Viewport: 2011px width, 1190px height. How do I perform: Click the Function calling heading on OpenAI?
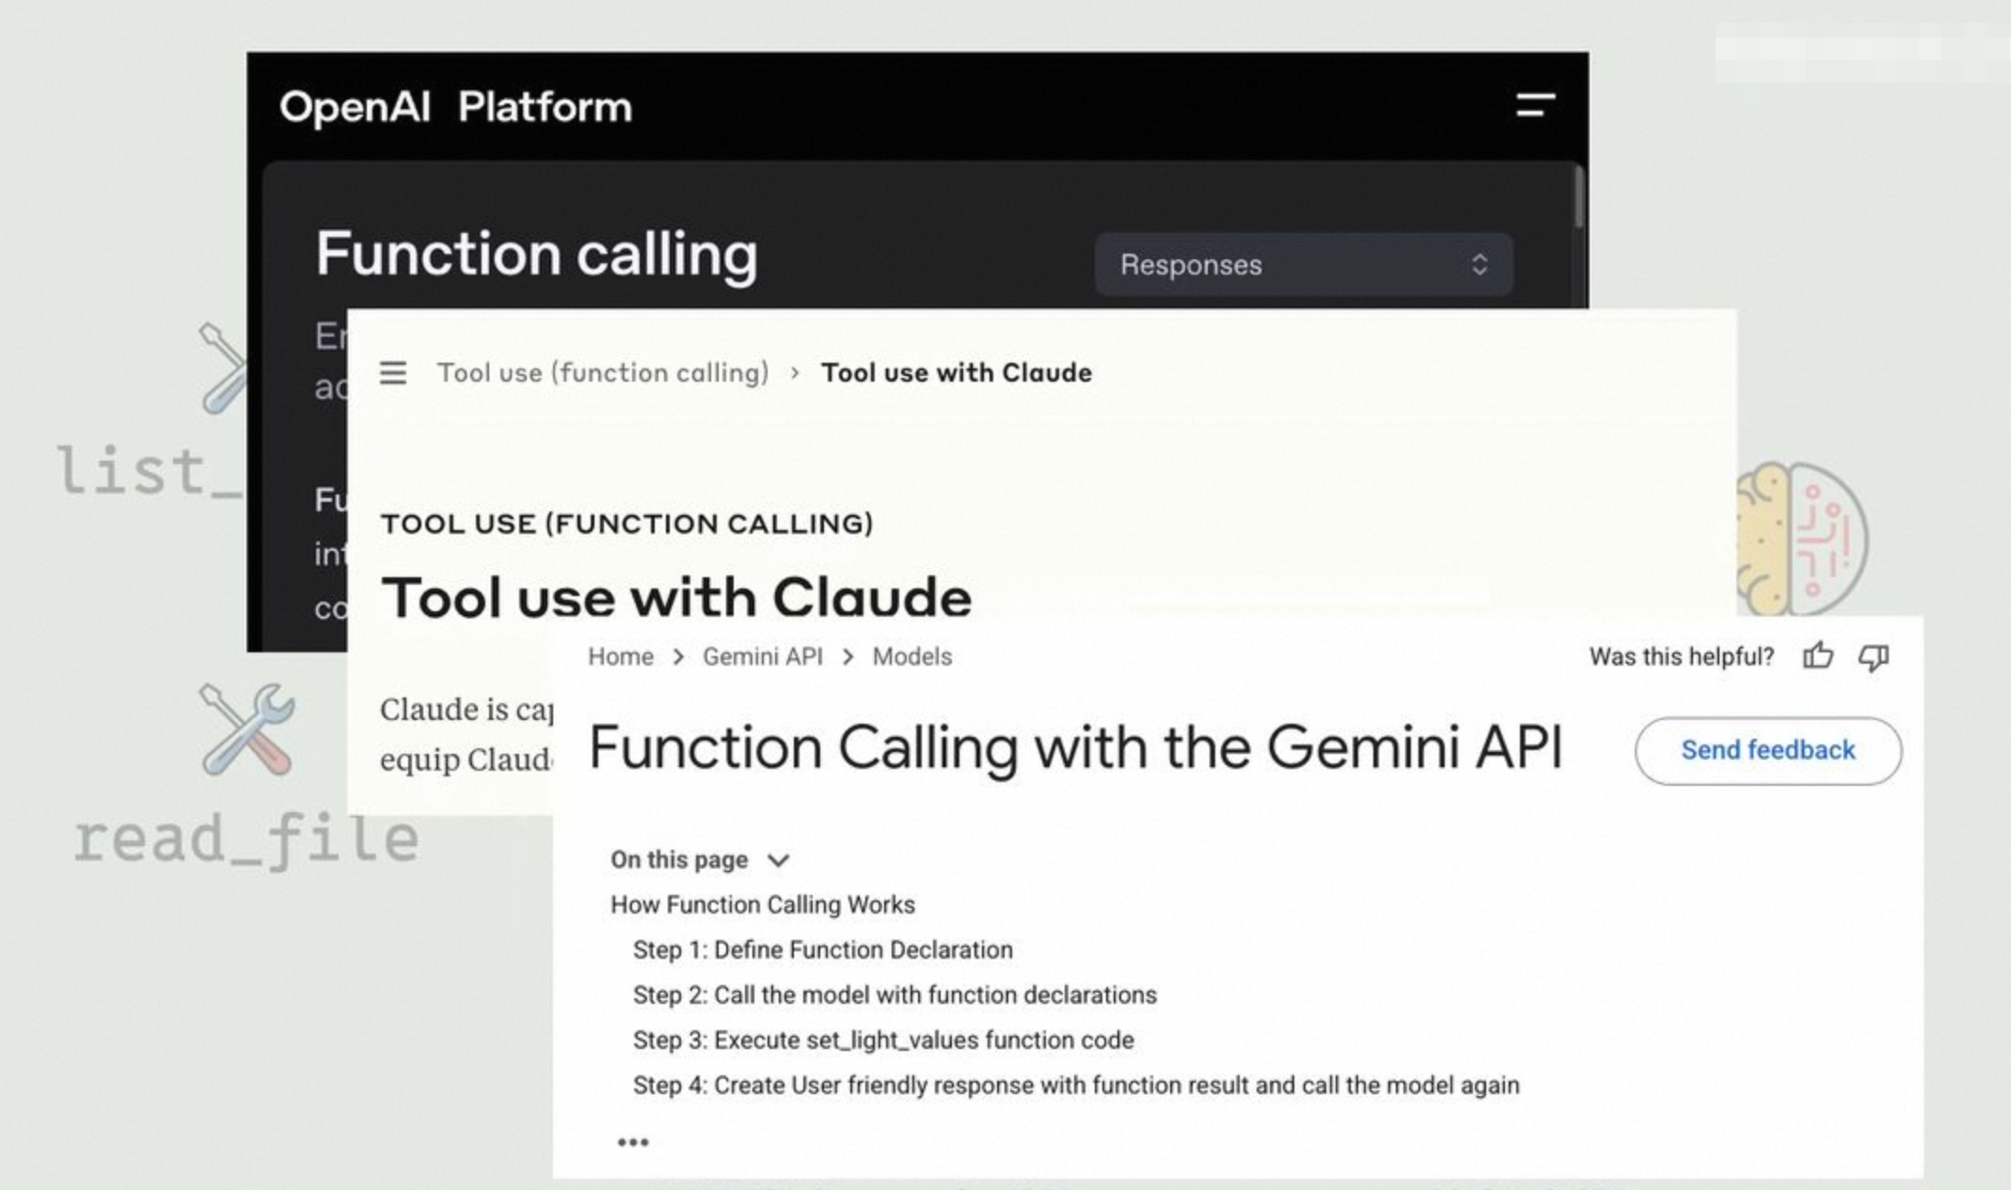(537, 254)
